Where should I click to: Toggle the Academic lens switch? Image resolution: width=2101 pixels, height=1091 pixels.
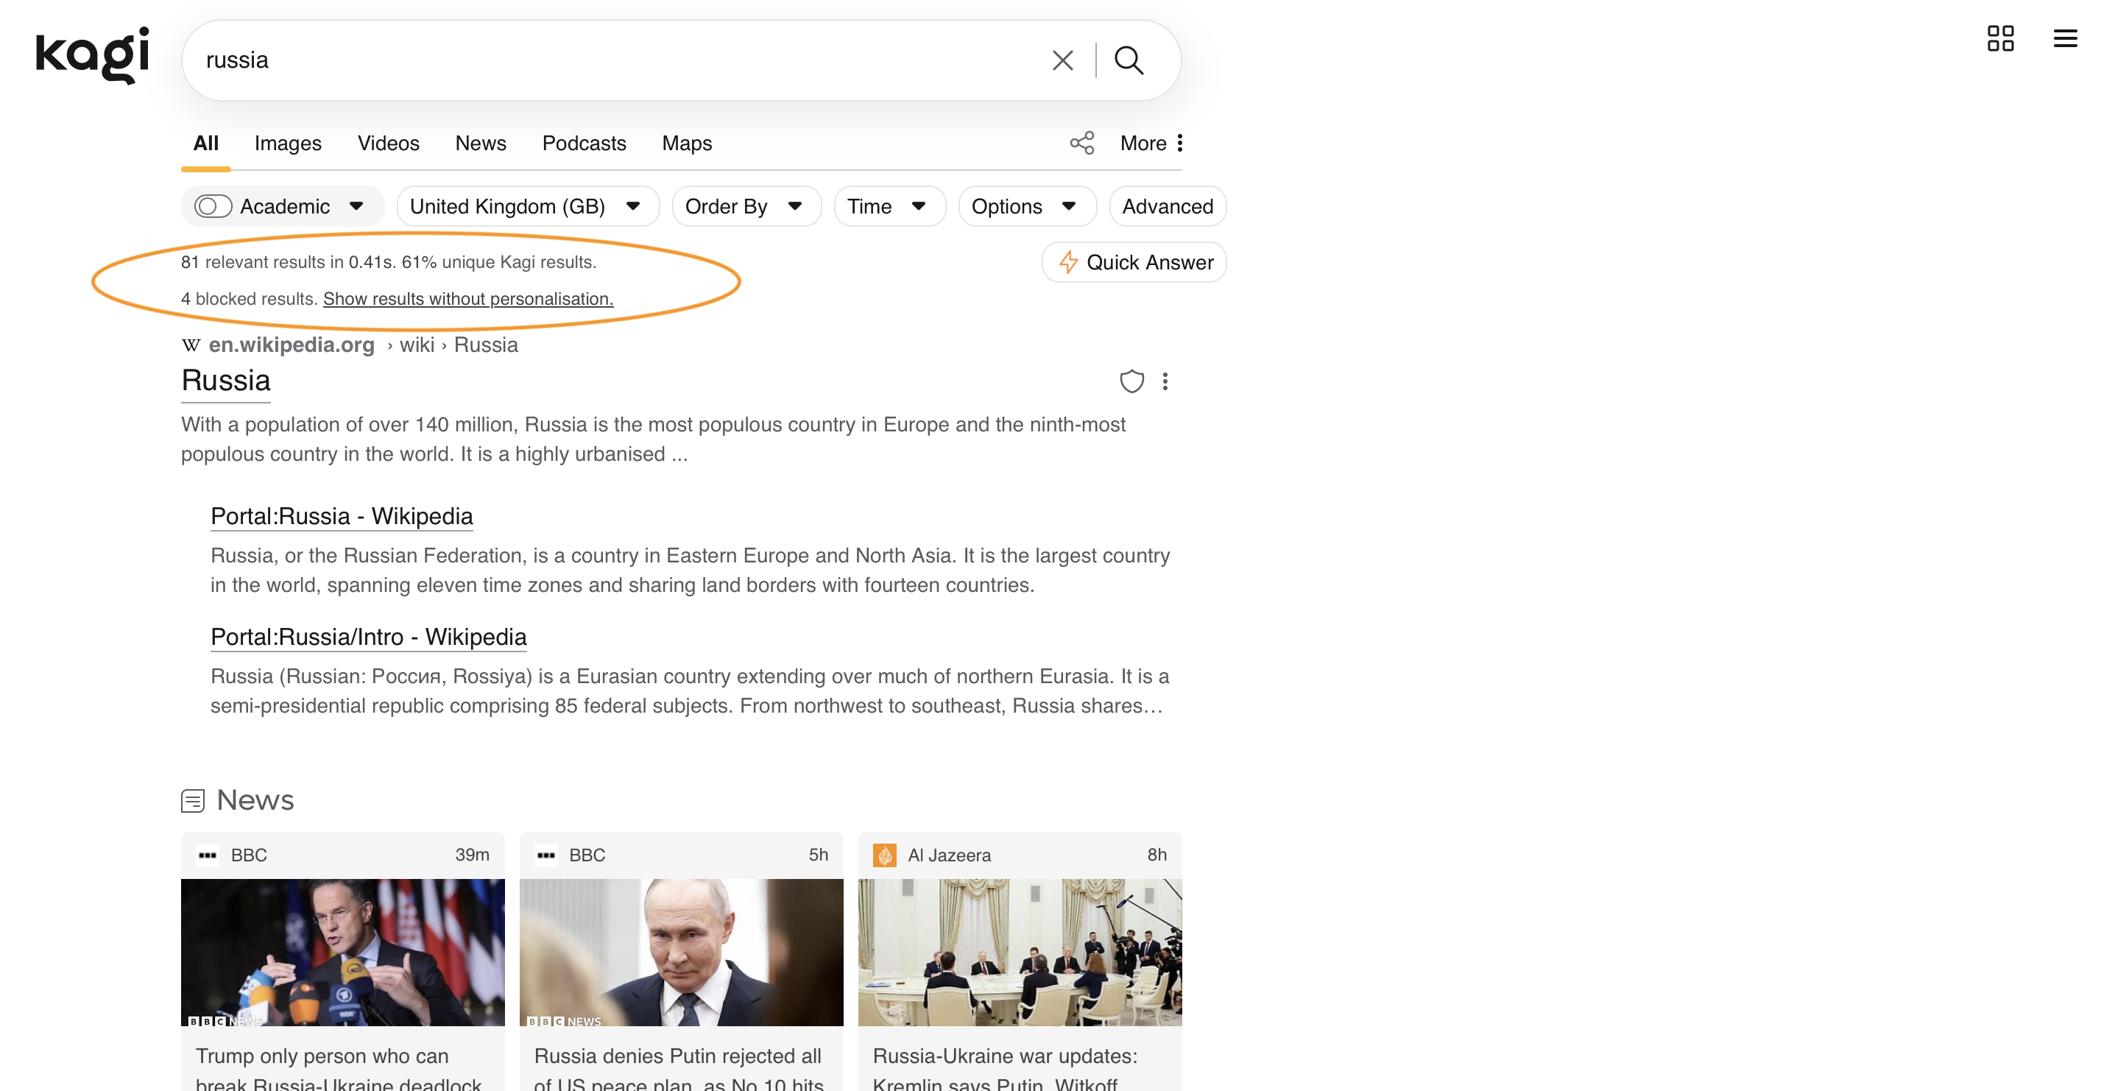coord(213,207)
